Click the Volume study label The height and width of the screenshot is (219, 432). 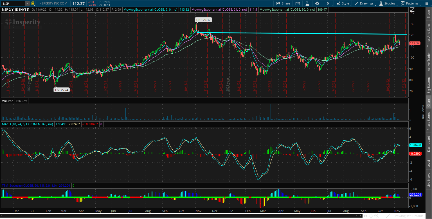click(8, 101)
